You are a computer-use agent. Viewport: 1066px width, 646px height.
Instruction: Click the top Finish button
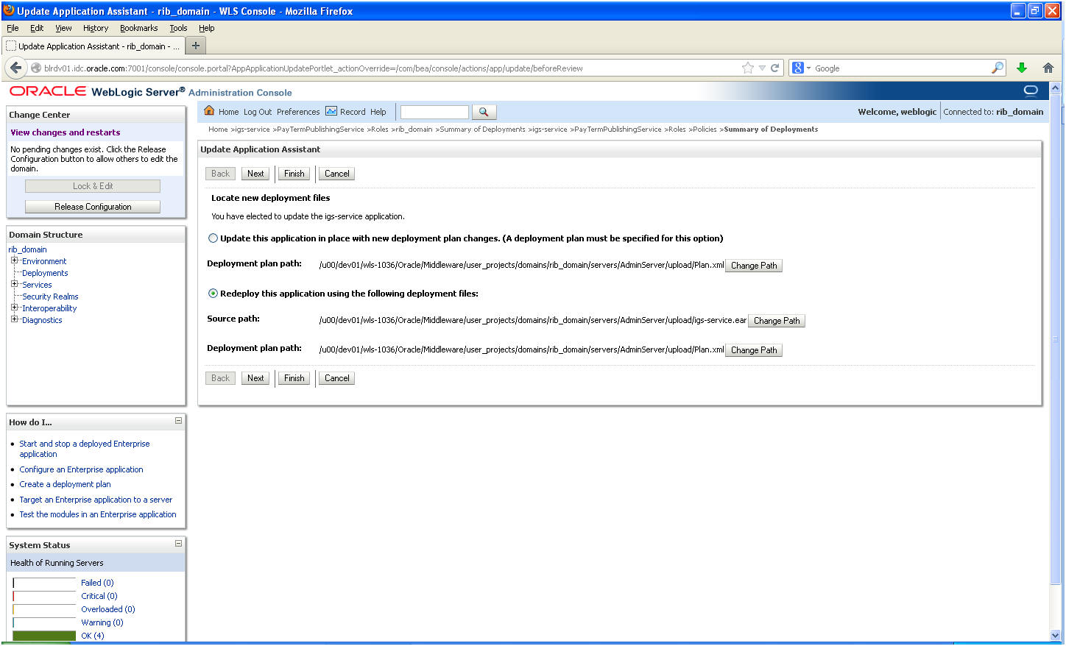click(x=294, y=174)
